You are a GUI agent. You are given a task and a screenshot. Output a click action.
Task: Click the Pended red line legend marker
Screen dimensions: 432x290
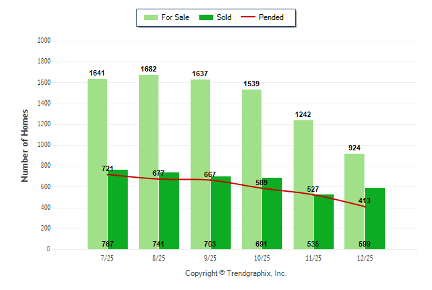pyautogui.click(x=253, y=17)
